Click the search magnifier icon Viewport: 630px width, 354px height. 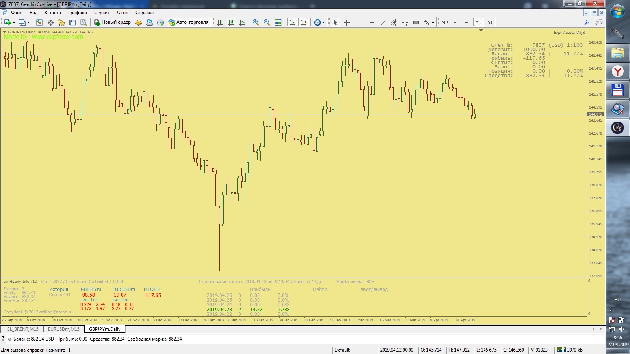(x=587, y=22)
